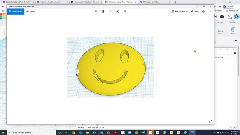The height and width of the screenshot is (135, 240).
Task: Open Chrome from the taskbar
Action: [73, 133]
